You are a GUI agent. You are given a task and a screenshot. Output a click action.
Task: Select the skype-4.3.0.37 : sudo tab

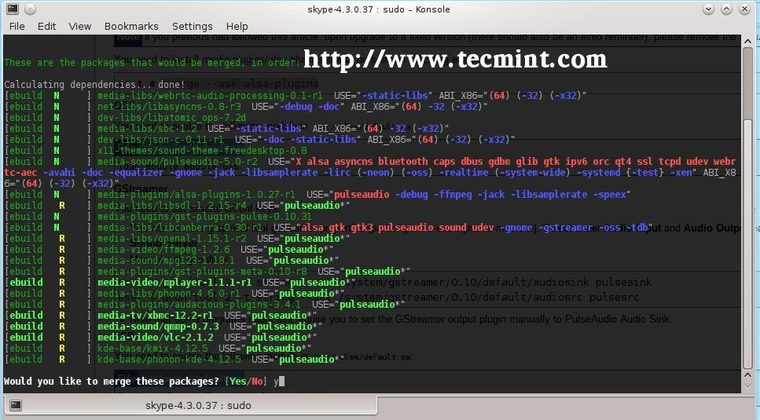pyautogui.click(x=190, y=406)
